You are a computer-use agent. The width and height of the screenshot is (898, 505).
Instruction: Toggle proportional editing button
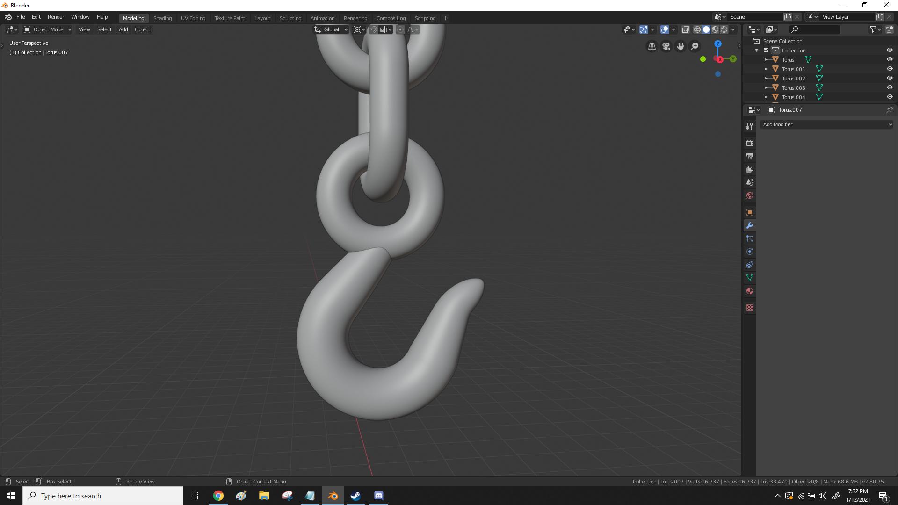[x=400, y=29]
